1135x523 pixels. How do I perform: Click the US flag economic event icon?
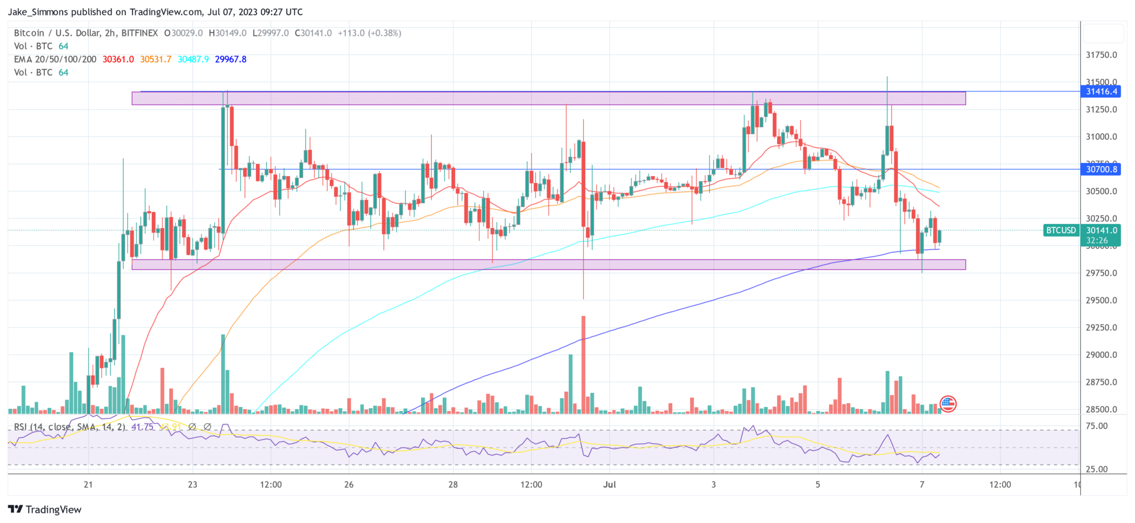tap(948, 404)
